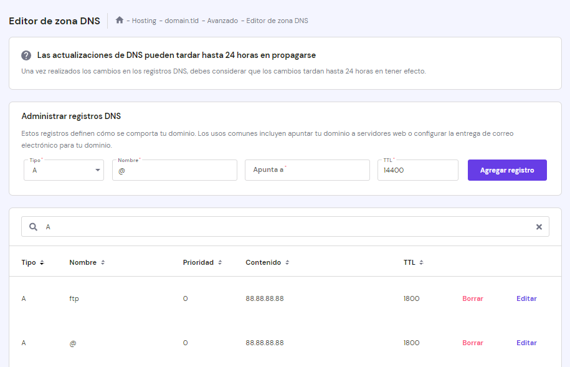Go to Hosting in breadcrumb
The height and width of the screenshot is (367, 570).
144,21
